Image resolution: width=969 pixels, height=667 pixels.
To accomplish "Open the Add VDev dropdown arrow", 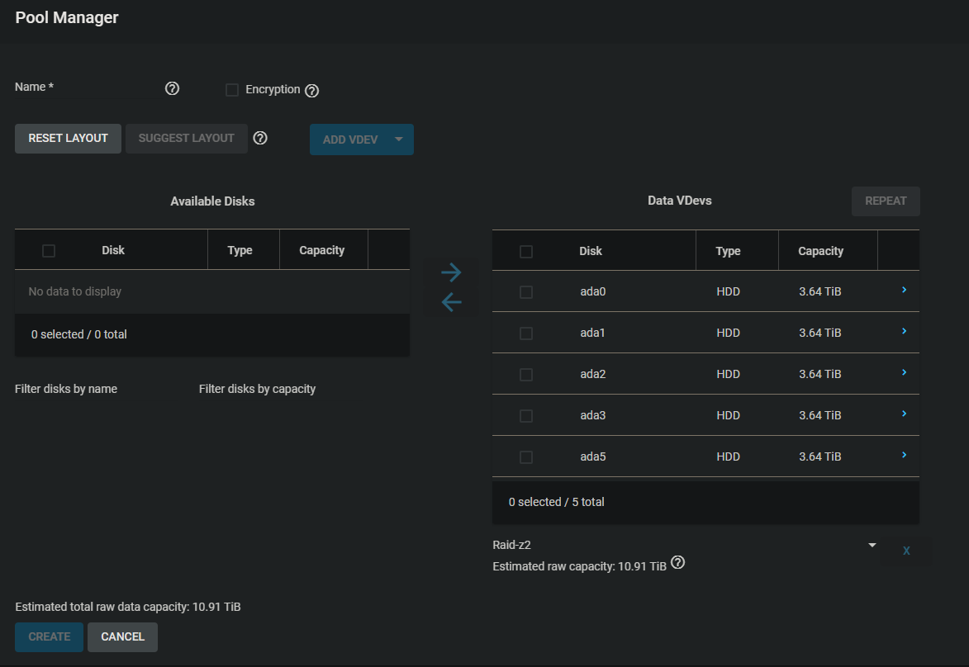I will (x=399, y=139).
